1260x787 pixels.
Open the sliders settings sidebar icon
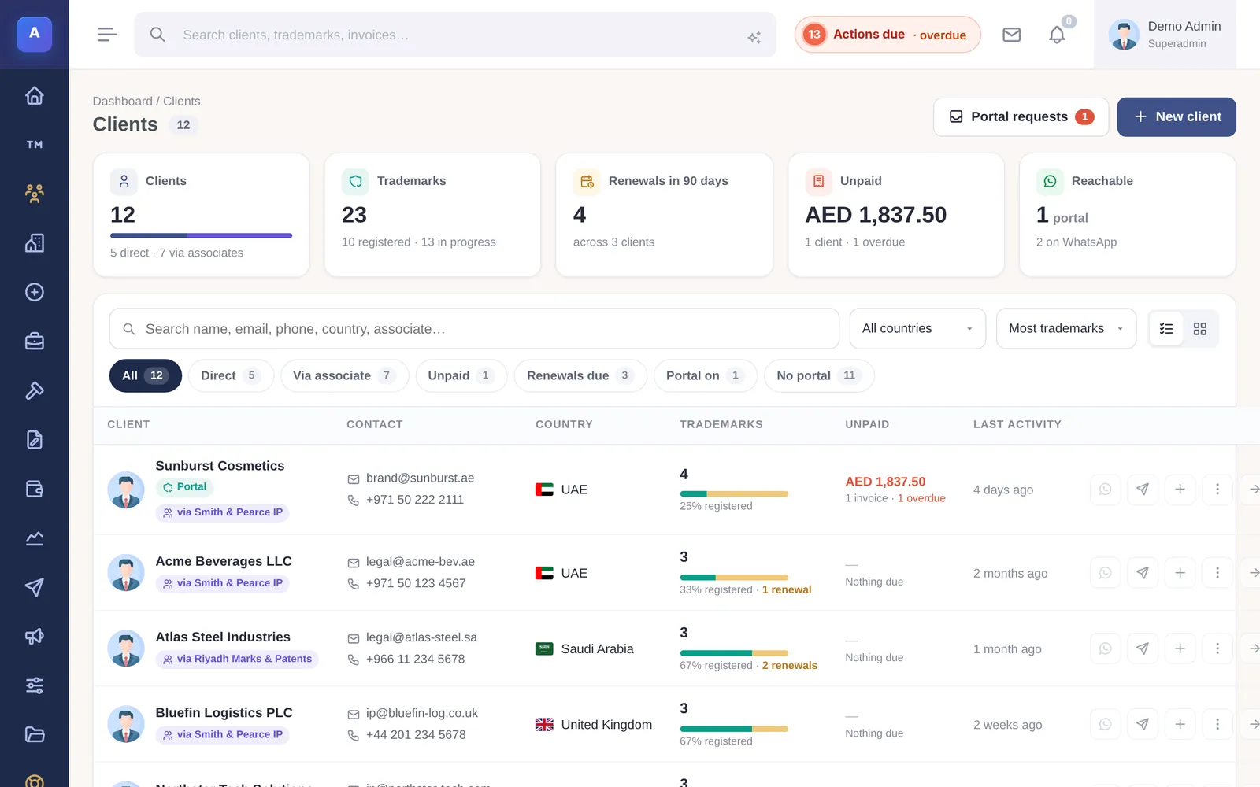point(34,685)
